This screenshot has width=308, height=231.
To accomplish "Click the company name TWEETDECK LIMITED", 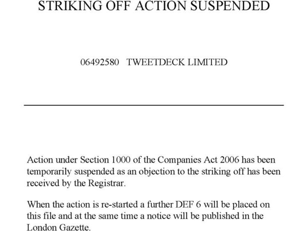I will click(177, 62).
